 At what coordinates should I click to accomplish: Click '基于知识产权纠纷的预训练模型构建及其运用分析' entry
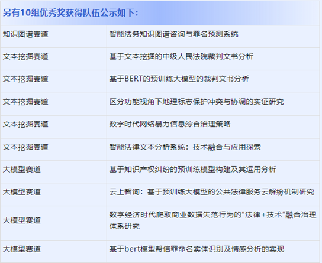click(x=192, y=170)
